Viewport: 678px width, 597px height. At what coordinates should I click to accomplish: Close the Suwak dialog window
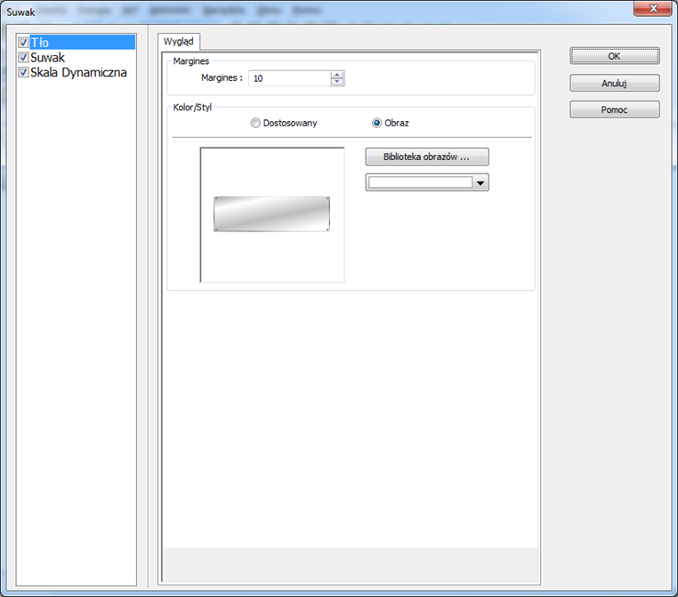point(653,8)
